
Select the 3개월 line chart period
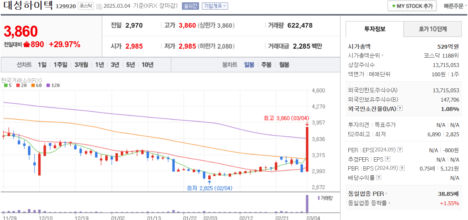tap(81, 65)
